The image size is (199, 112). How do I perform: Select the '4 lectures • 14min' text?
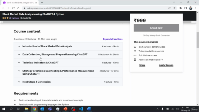click(110, 46)
